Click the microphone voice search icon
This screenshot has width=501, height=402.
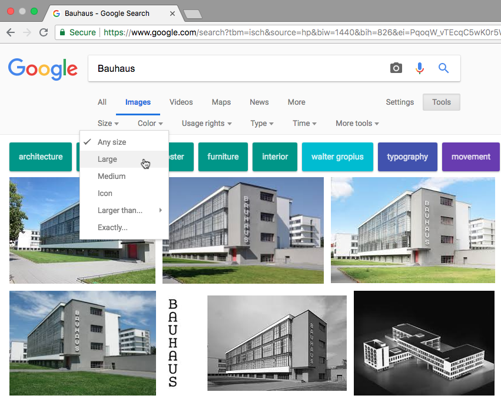(419, 68)
